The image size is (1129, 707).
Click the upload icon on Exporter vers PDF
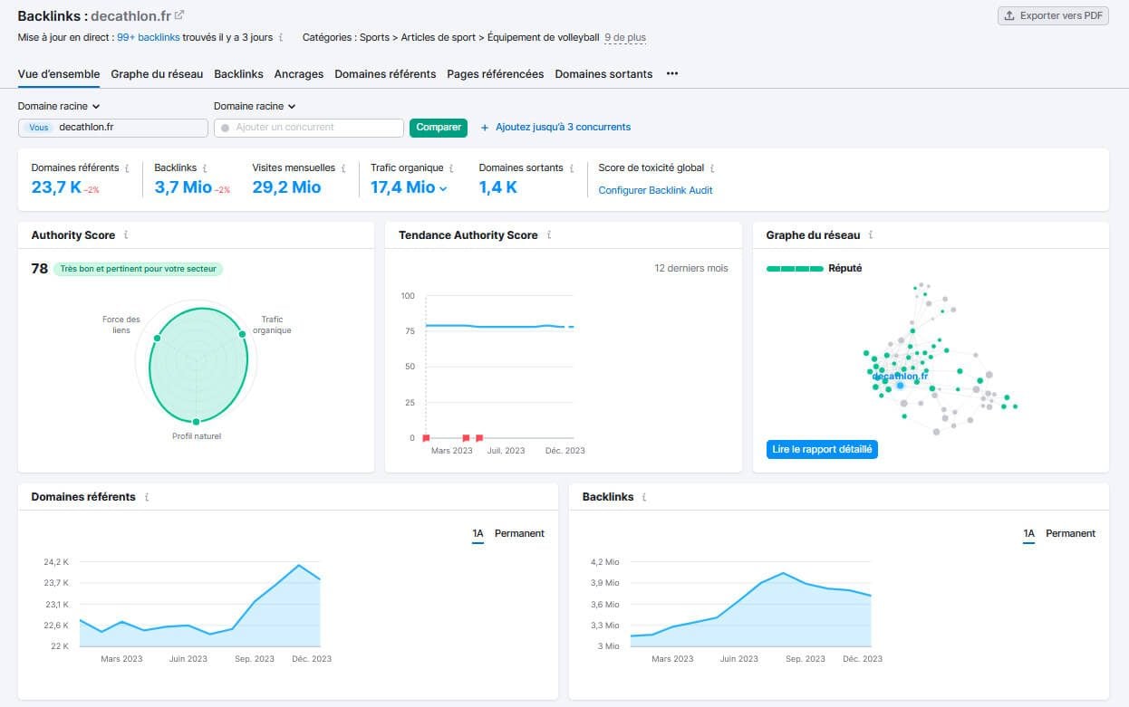point(1009,16)
